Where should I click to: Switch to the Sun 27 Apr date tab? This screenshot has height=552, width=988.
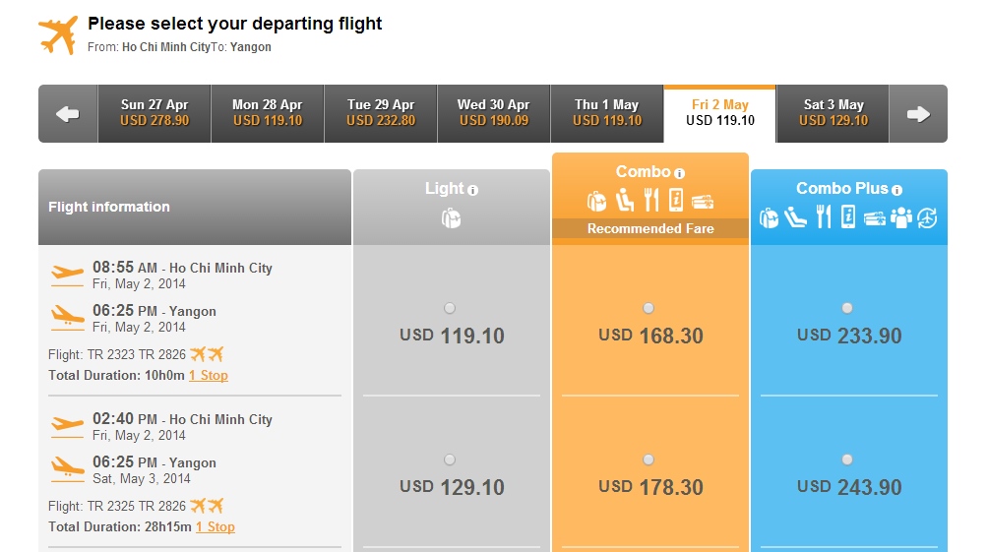point(154,114)
